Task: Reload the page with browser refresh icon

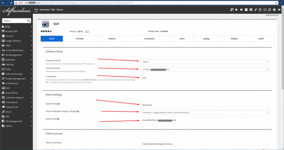Action: 11,3
